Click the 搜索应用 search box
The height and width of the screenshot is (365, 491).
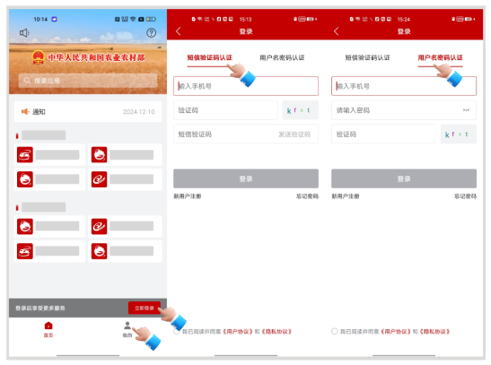[88, 81]
